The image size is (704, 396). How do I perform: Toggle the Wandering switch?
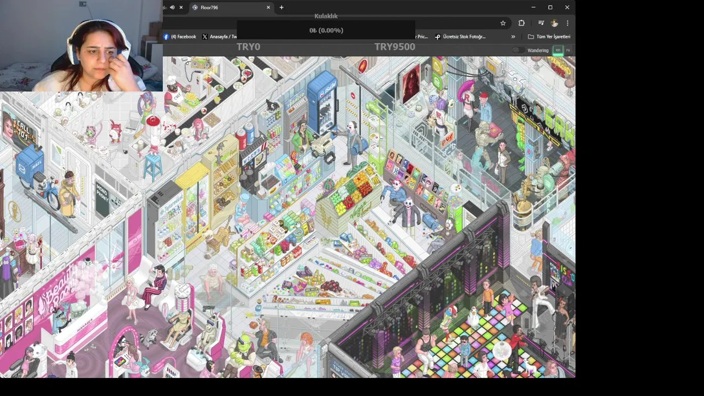(518, 50)
